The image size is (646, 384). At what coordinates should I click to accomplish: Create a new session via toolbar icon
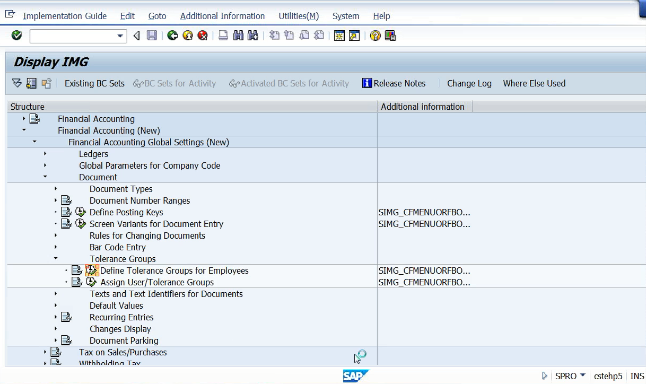click(339, 36)
